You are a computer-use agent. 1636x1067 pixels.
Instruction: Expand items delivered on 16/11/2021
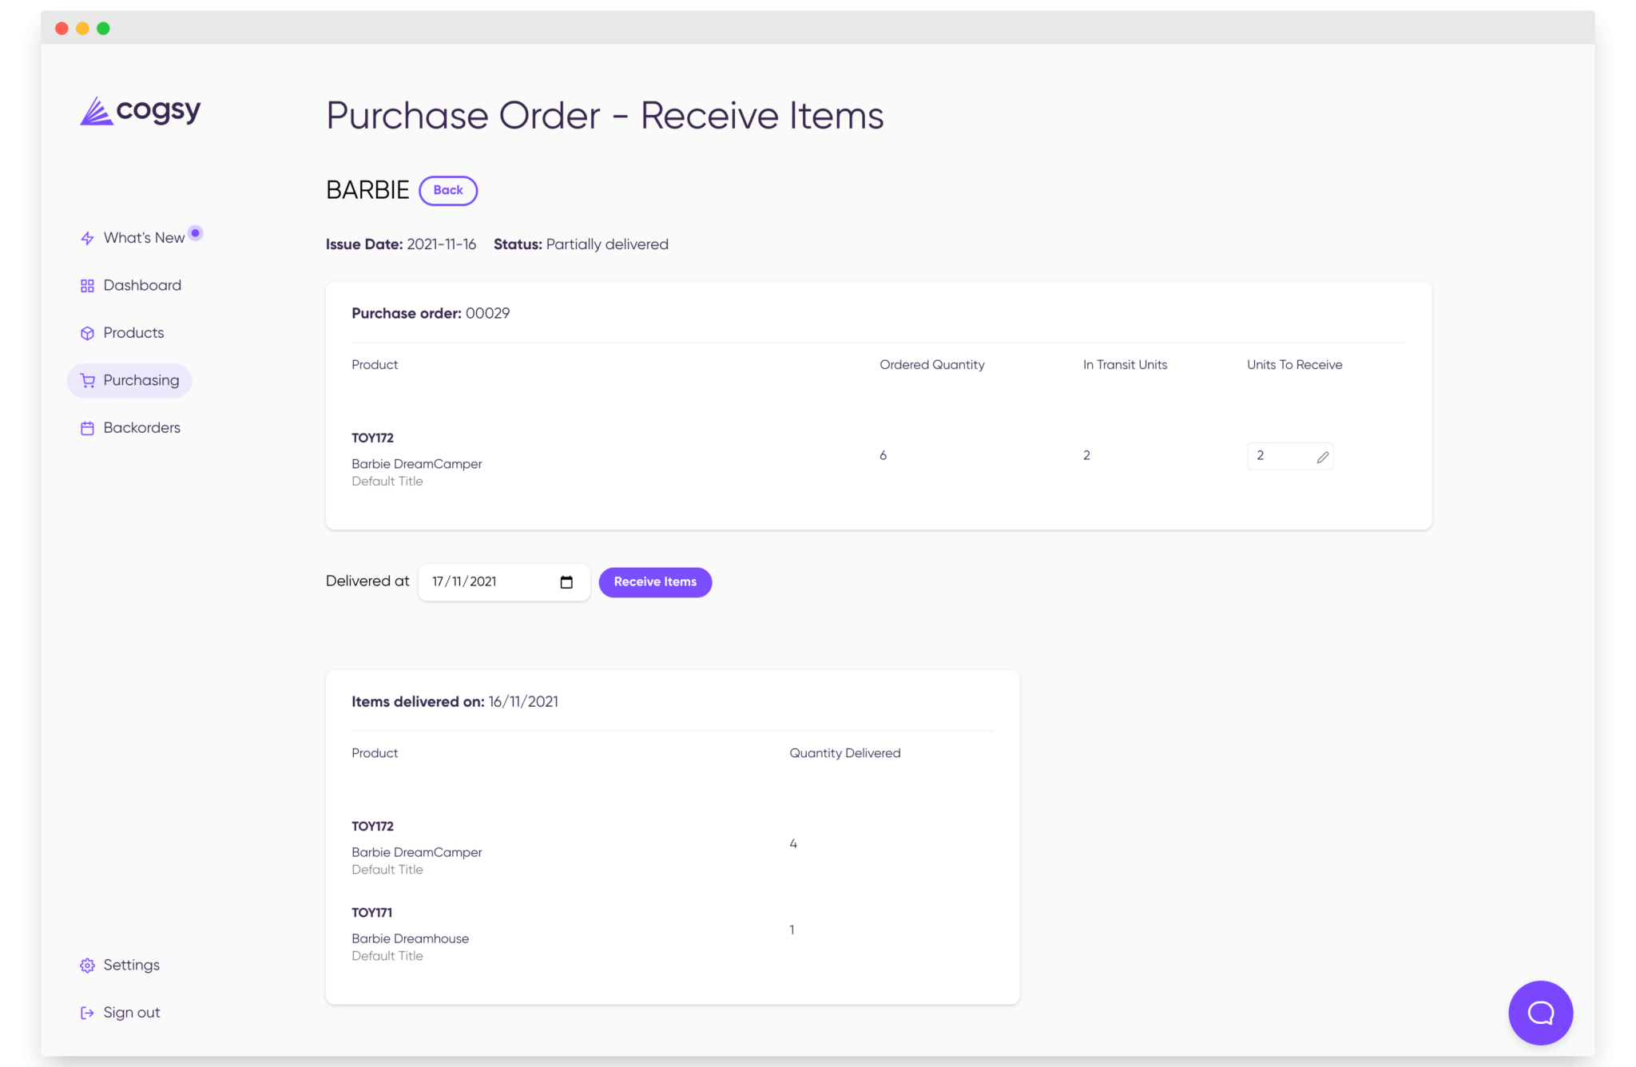coord(455,702)
